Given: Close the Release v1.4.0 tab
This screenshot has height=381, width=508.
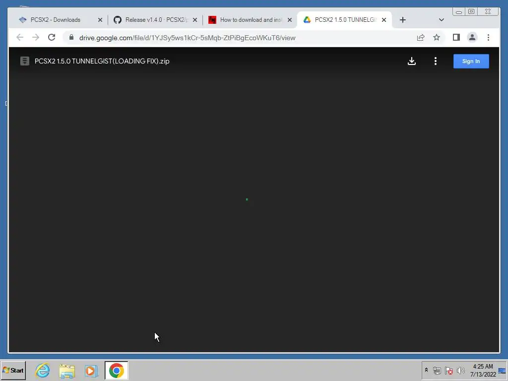Looking at the screenshot, I should (x=194, y=20).
